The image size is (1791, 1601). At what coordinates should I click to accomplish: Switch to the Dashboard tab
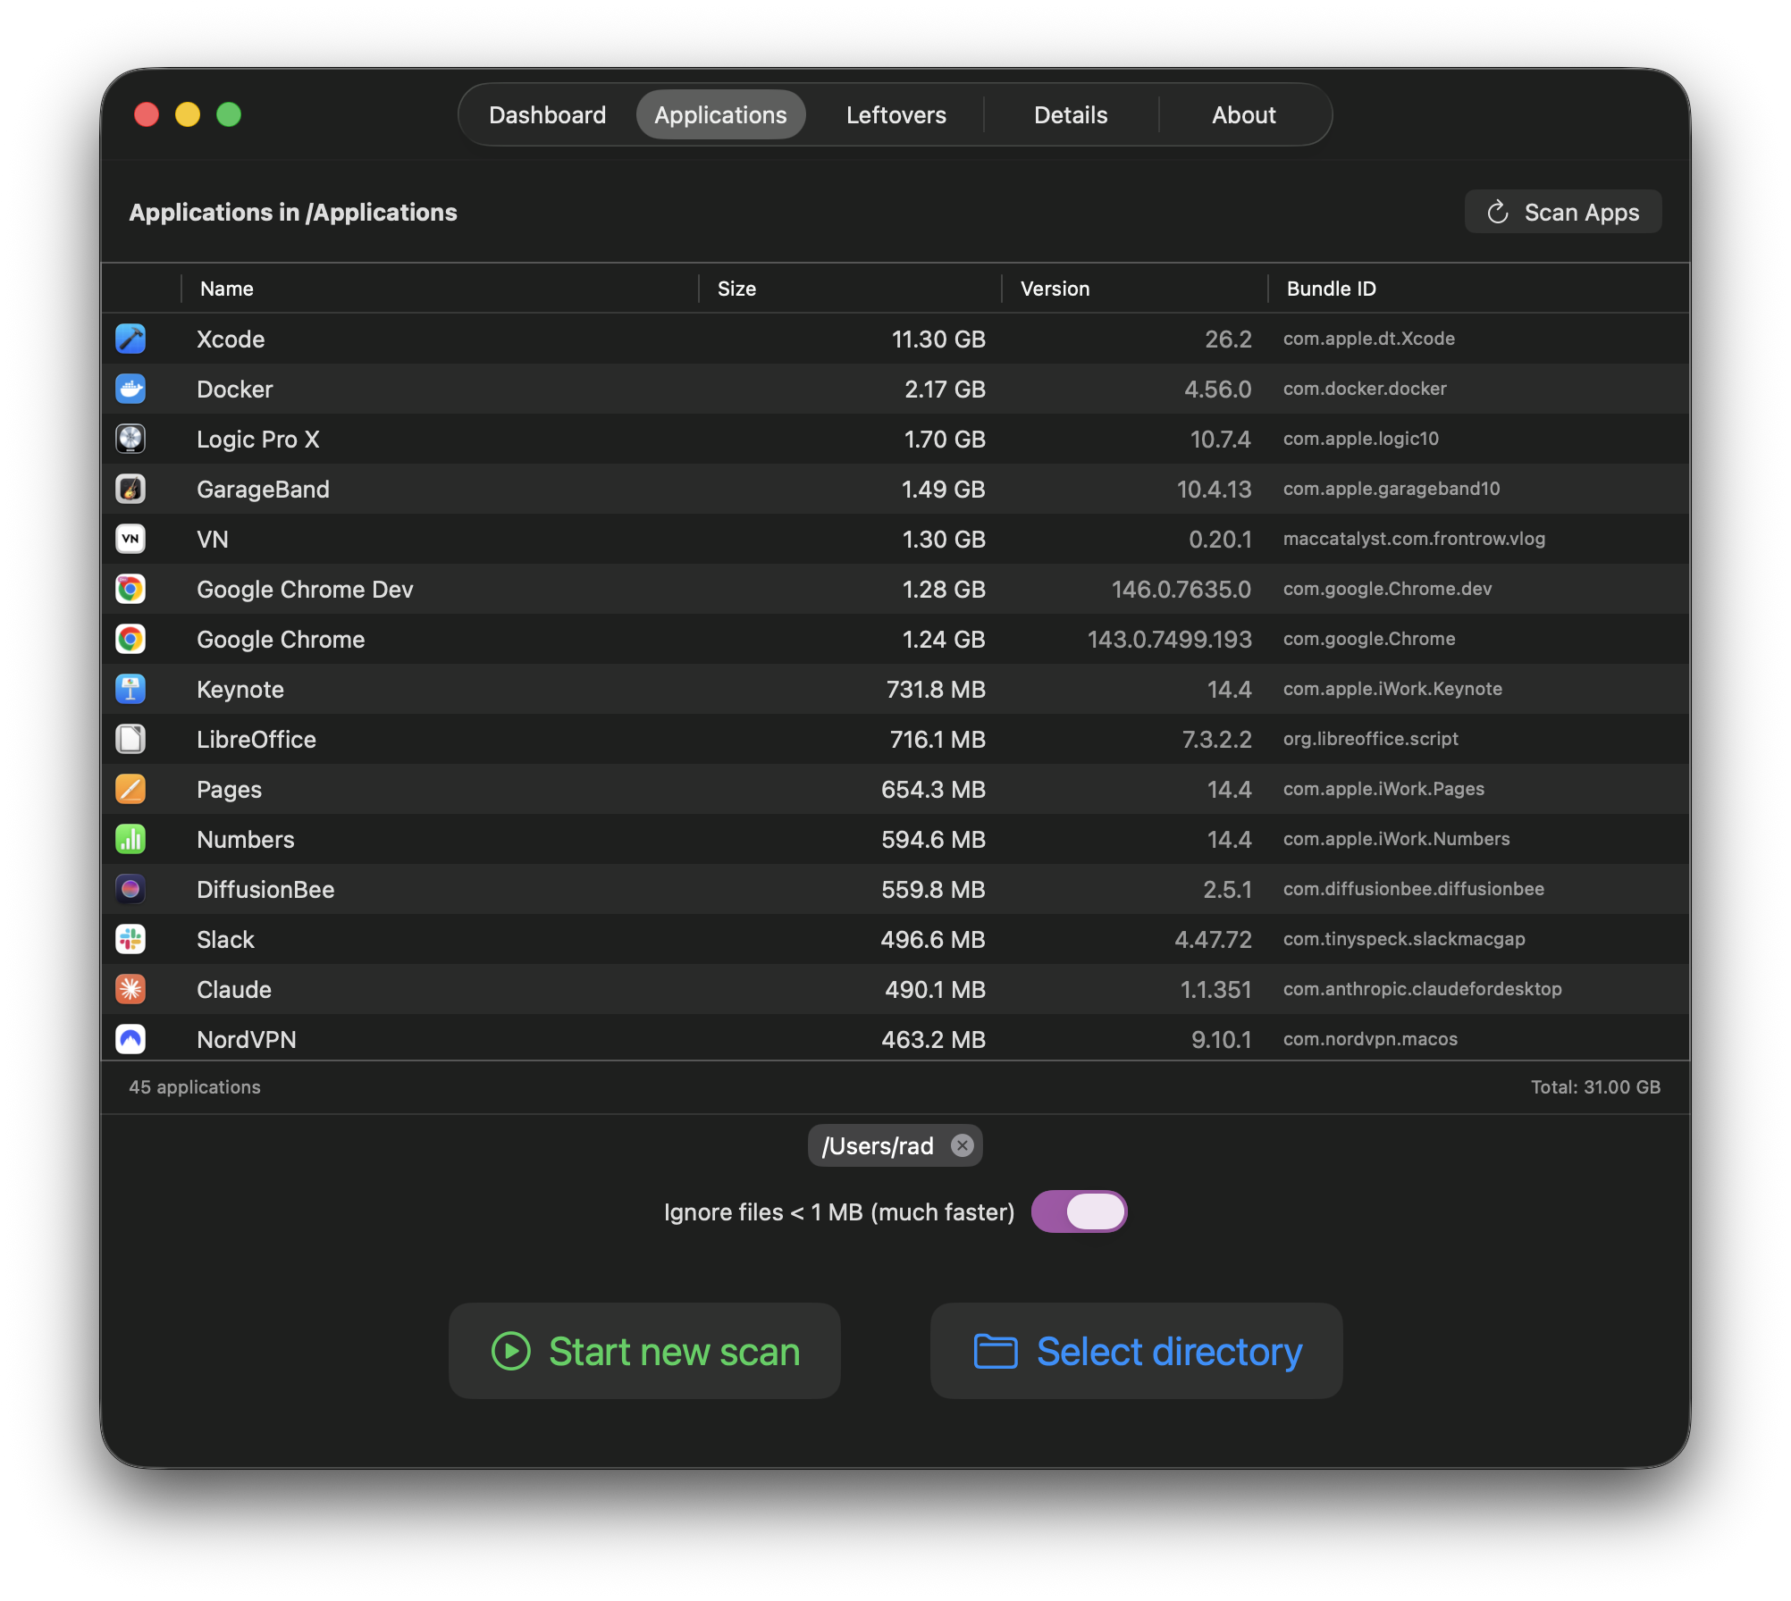[x=547, y=115]
